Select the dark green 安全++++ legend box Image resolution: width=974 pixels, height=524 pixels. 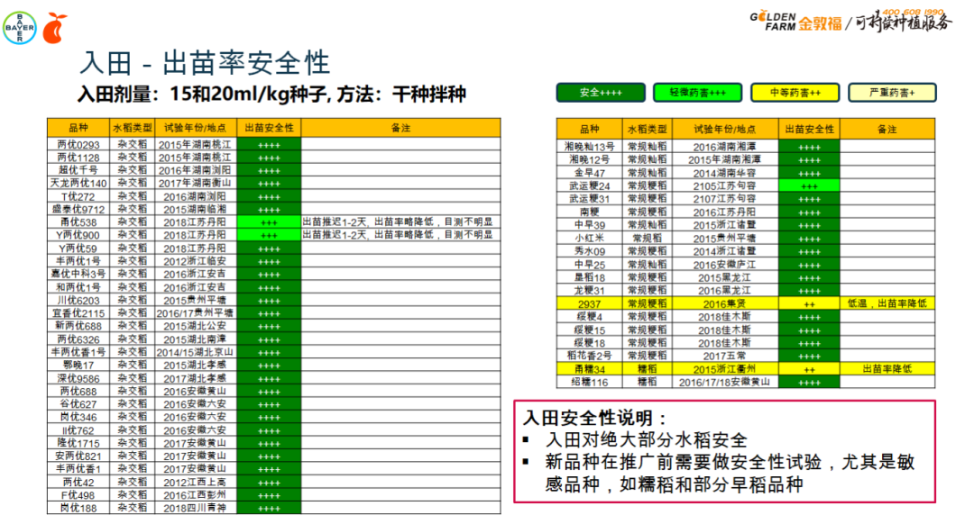pyautogui.click(x=602, y=93)
